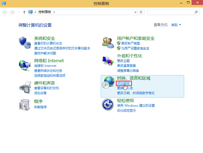This screenshot has width=203, height=153.
Task: Click the User Accounts people icon
Action: pos(108,42)
